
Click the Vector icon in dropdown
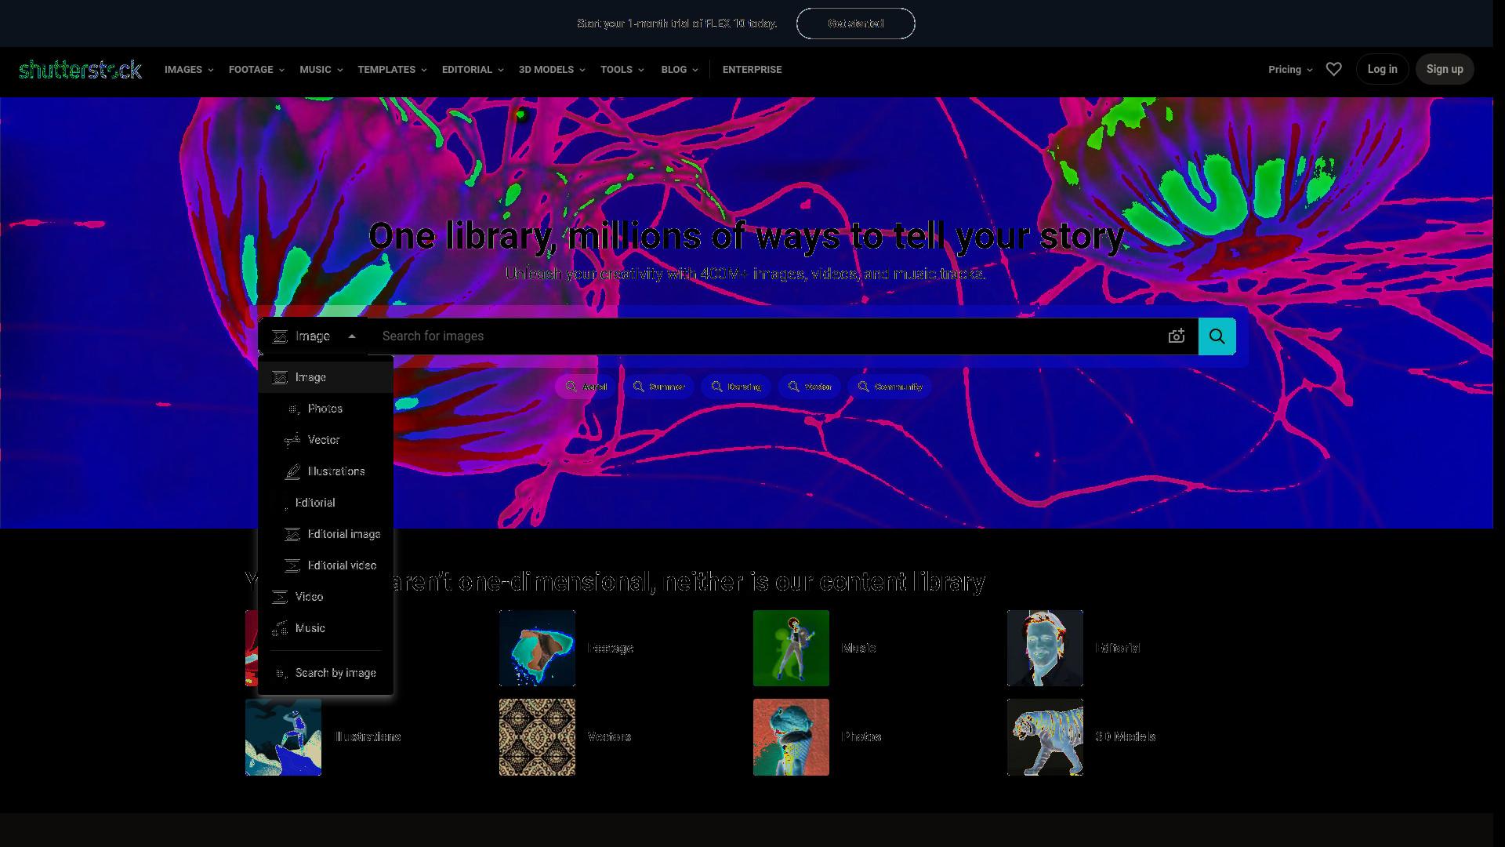click(292, 440)
